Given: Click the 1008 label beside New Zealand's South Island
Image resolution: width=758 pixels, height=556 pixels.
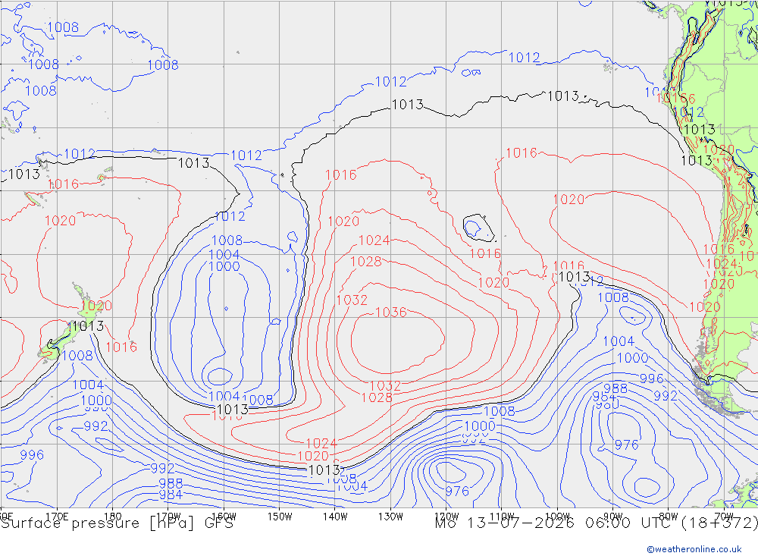Looking at the screenshot, I should (77, 356).
